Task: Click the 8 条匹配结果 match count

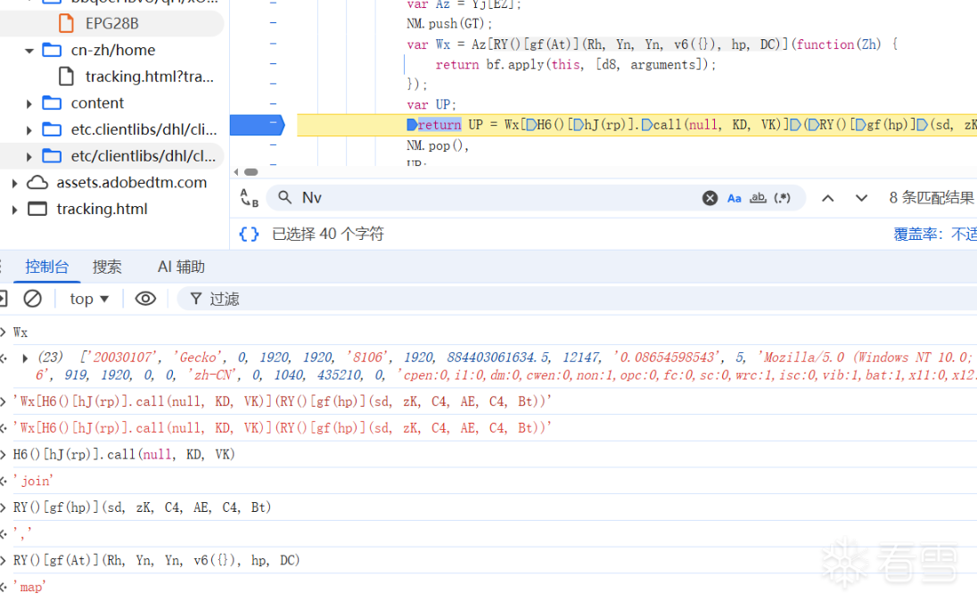Action: (x=932, y=198)
